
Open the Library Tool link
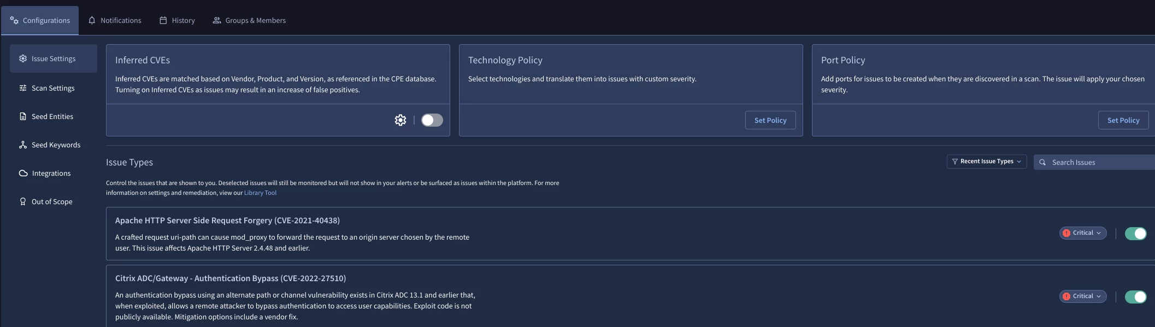260,193
